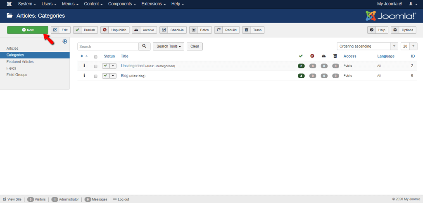
Task: Open My Joomla site link in header
Action: (x=389, y=4)
